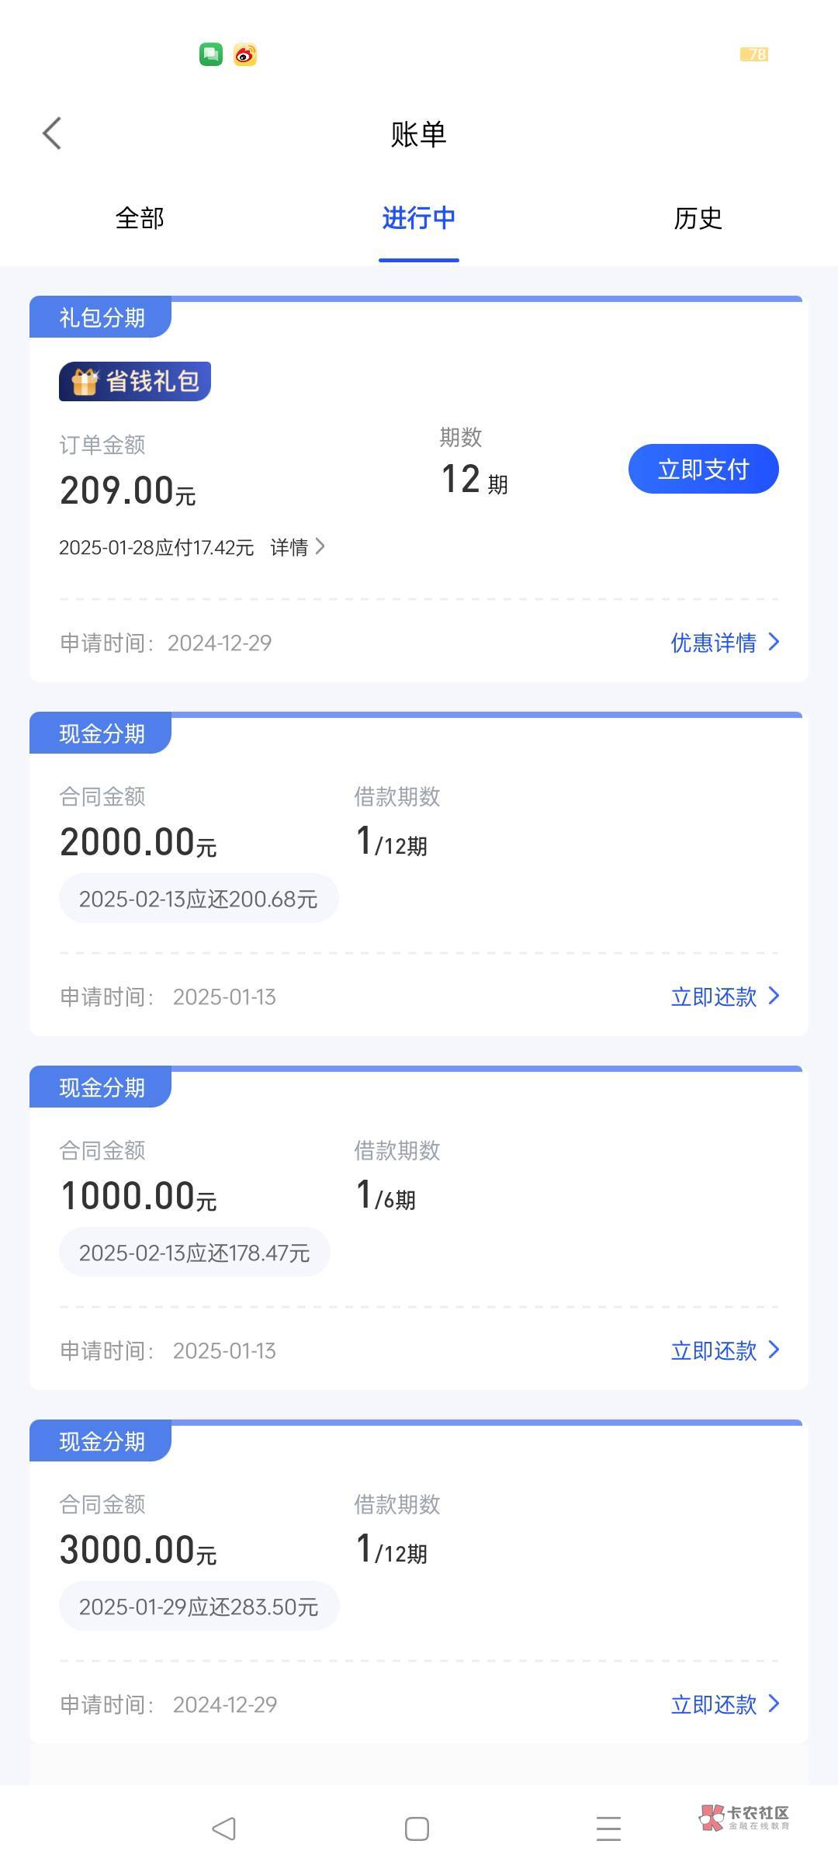The image size is (838, 1872).
Task: Tap 立即还款 on the 2000.00元 loan
Action: 724,997
